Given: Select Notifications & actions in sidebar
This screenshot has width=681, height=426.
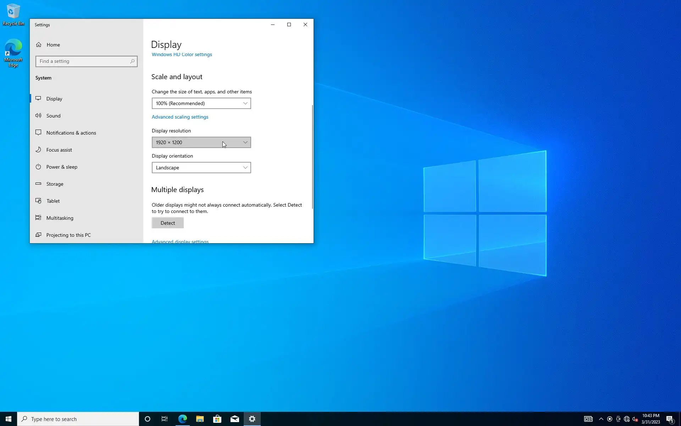Looking at the screenshot, I should (x=71, y=133).
